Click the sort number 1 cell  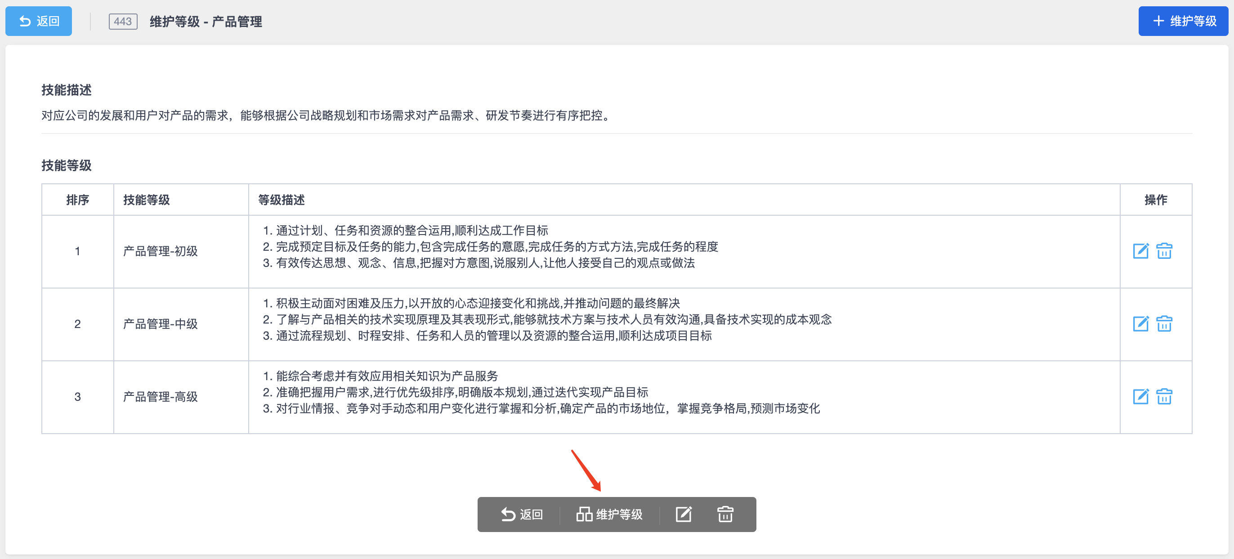tap(78, 251)
